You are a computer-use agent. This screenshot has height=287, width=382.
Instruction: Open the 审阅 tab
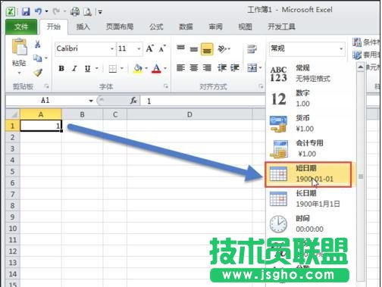(215, 27)
